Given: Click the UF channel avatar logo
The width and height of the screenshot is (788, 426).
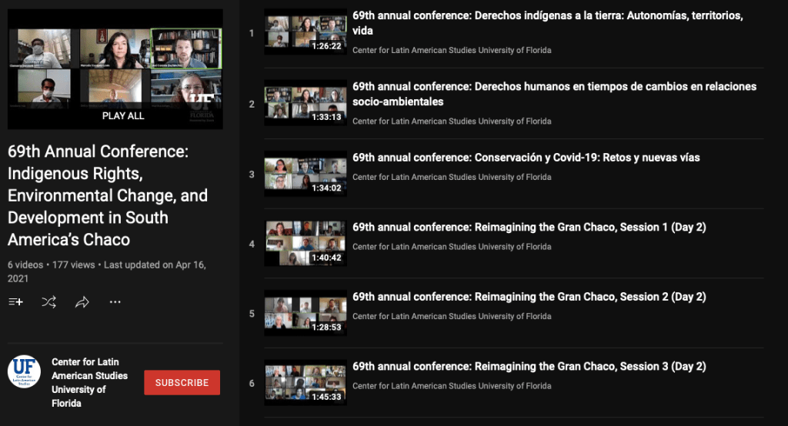Looking at the screenshot, I should coord(24,371).
